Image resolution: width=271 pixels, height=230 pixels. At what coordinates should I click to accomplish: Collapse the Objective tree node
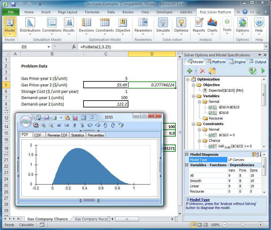pos(193,85)
